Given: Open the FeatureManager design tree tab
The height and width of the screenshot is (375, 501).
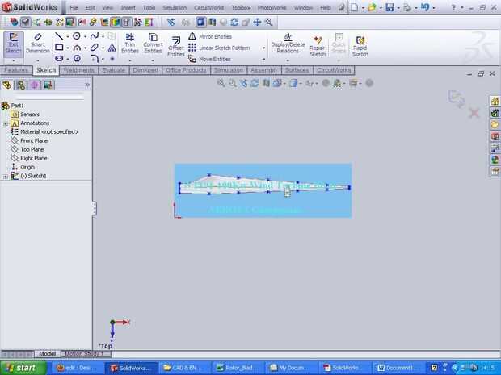Looking at the screenshot, I should coord(7,85).
